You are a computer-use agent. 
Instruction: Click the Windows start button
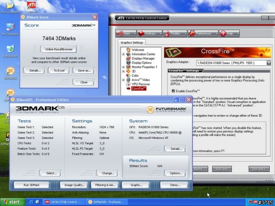(12, 202)
